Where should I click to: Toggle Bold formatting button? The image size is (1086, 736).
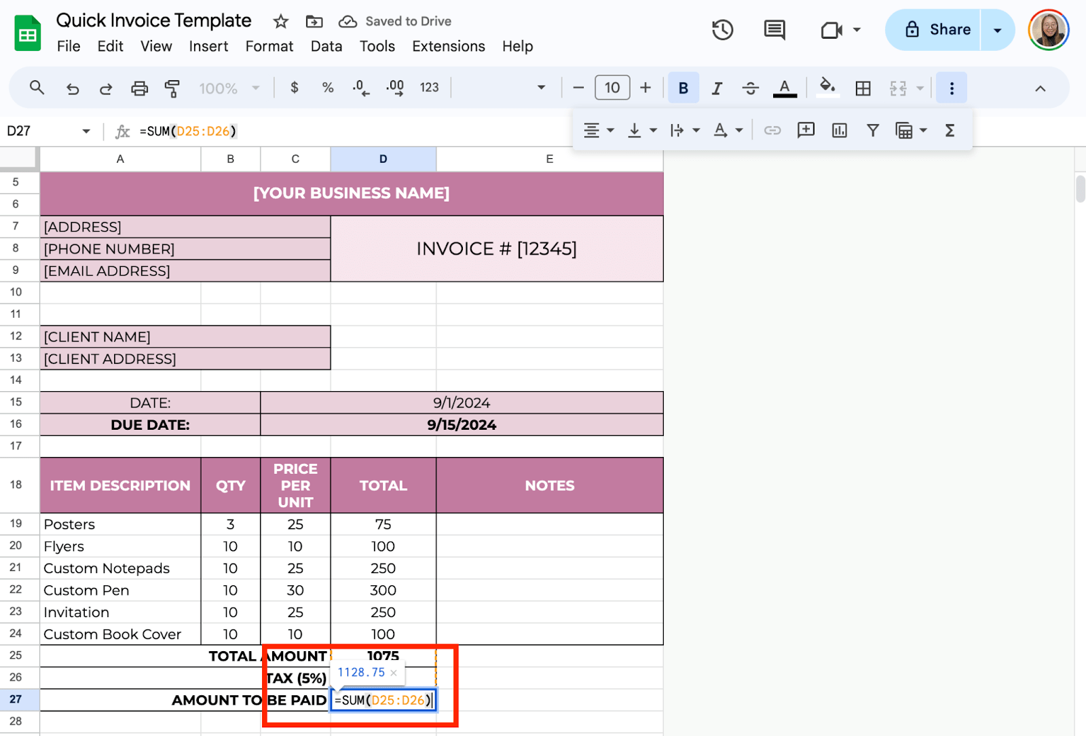[x=684, y=88]
